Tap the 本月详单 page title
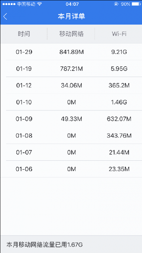The width and height of the screenshot is (142, 253). point(71,16)
